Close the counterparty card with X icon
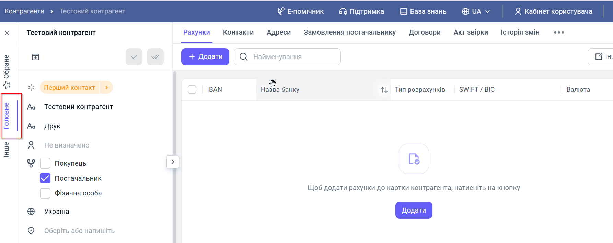Image resolution: width=613 pixels, height=243 pixels. 7,33
